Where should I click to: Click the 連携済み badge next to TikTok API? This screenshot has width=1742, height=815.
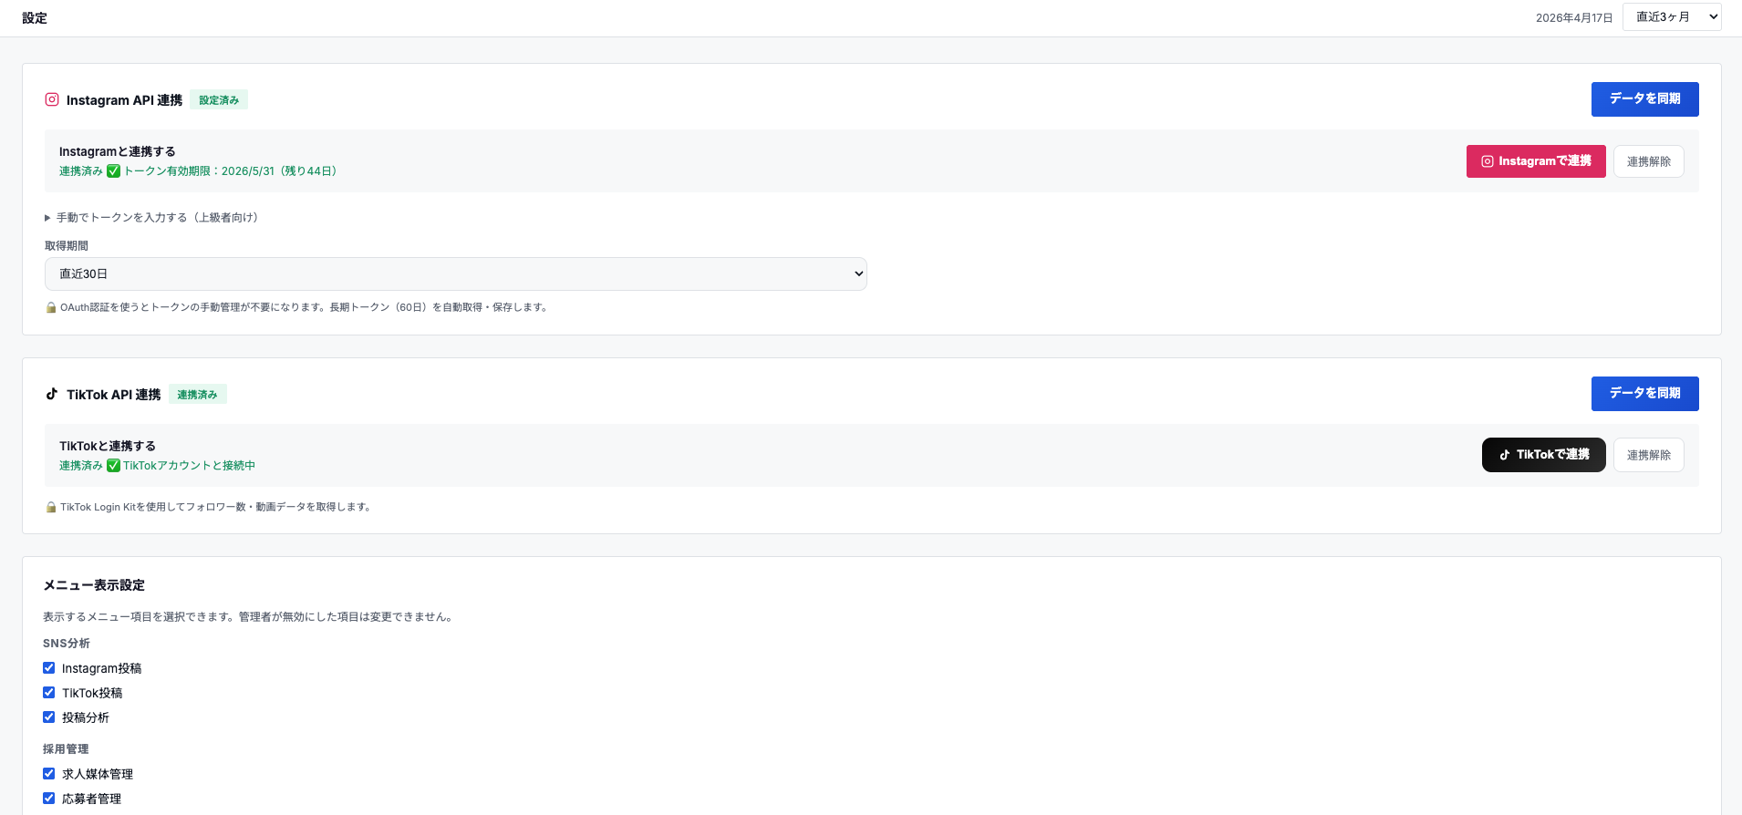(197, 395)
